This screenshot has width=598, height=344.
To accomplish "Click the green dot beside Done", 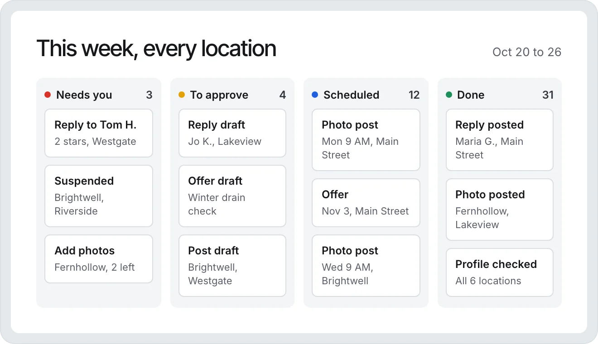I will tap(449, 95).
